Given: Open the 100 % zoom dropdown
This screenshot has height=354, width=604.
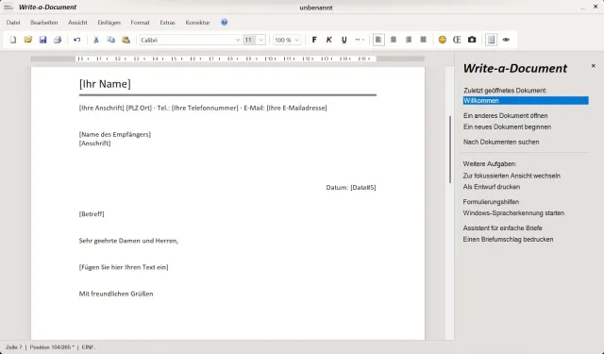Looking at the screenshot, I should tap(287, 40).
